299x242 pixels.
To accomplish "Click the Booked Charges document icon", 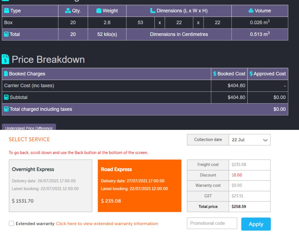I will pos(6,74).
